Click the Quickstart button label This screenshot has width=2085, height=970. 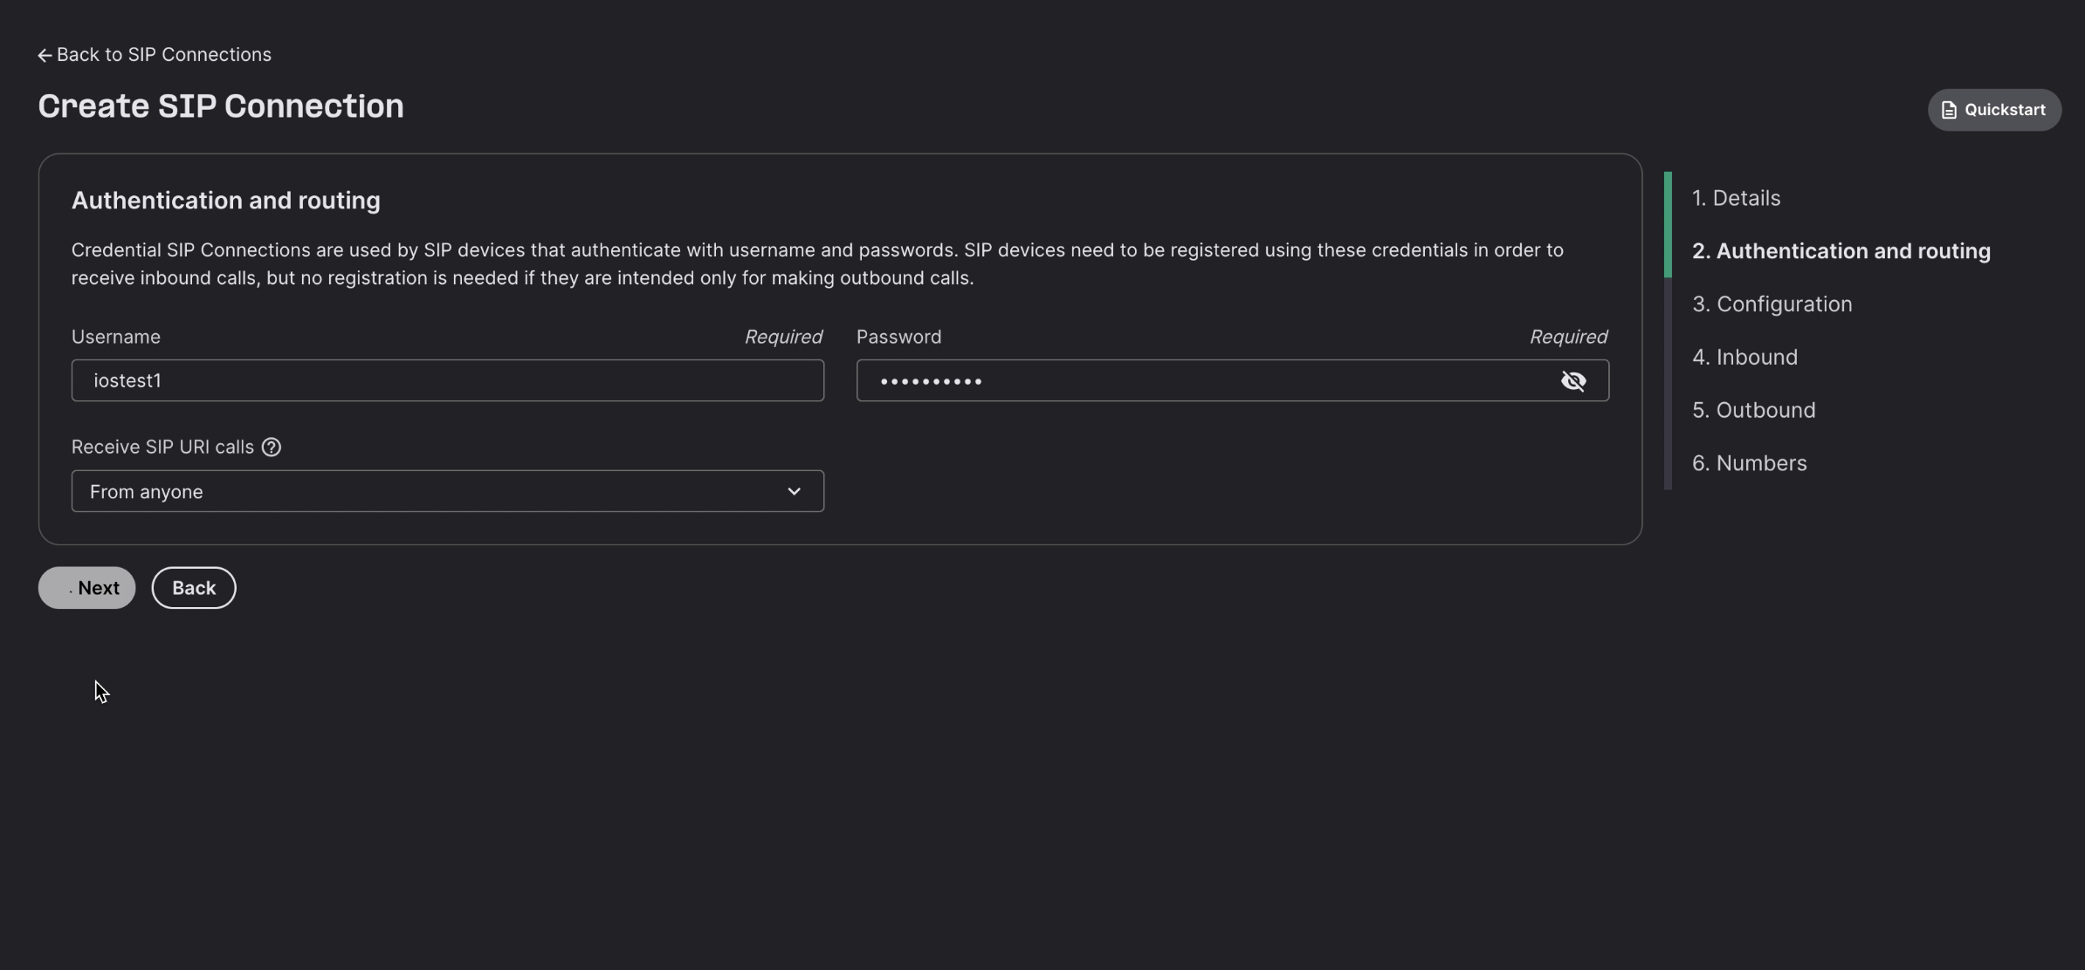click(x=2005, y=110)
